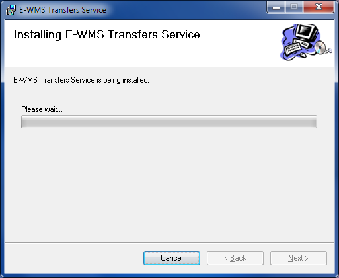The image size is (339, 278).
Task: Select the 'Please wait...' label
Action: [42, 109]
